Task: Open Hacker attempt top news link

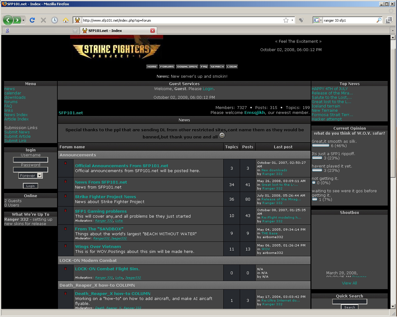Action: [327, 119]
